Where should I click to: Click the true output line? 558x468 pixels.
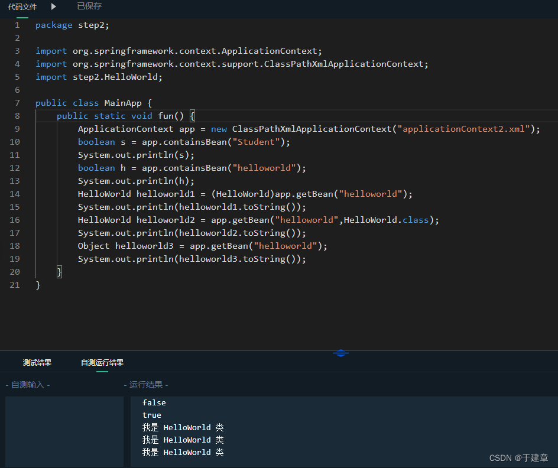point(151,415)
